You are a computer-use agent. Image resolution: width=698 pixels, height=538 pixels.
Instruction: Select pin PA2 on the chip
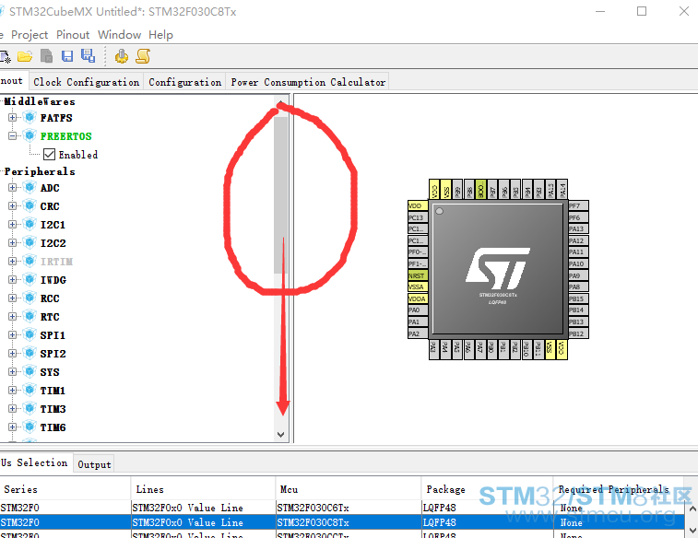click(x=418, y=333)
